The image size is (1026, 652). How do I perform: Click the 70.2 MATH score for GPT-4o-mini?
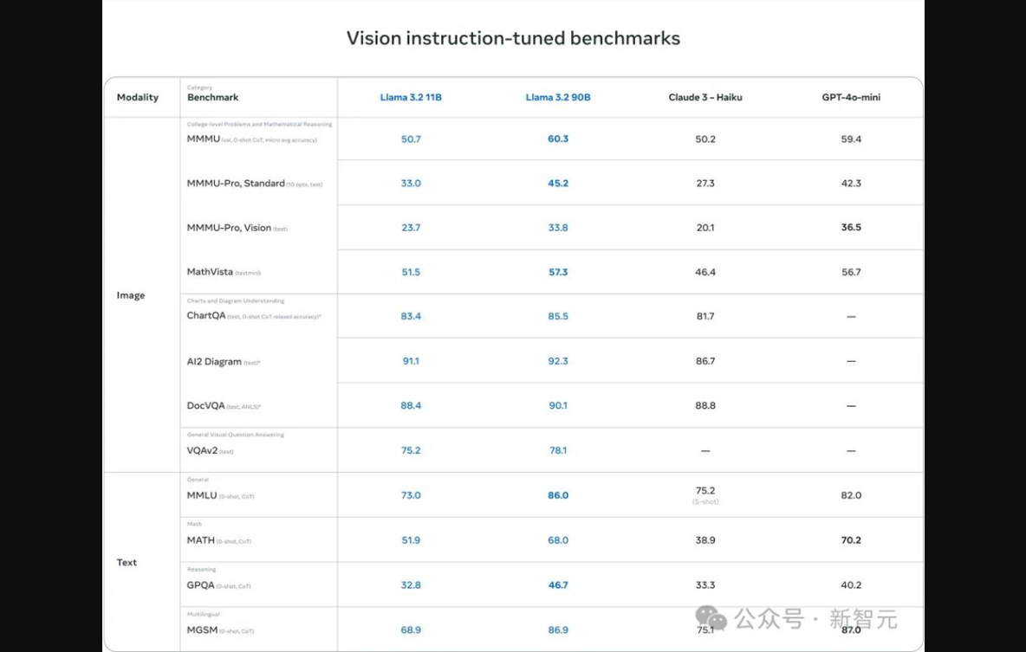(x=851, y=540)
